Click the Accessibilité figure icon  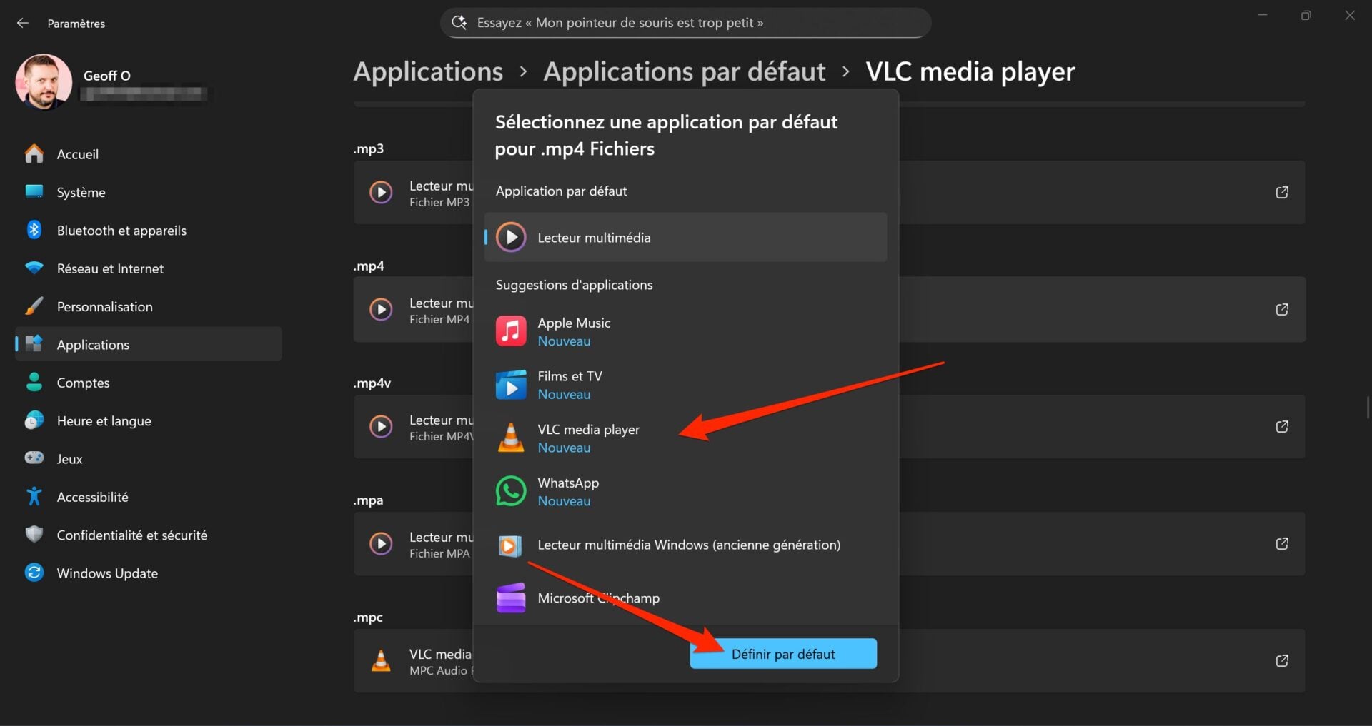(x=34, y=496)
